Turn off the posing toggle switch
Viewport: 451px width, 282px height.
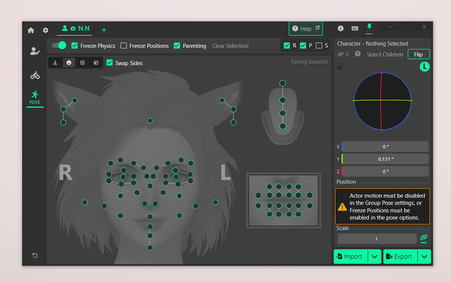point(59,46)
